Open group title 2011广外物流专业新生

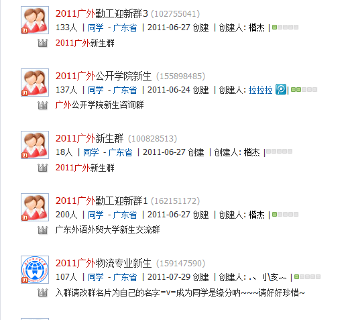coord(103,263)
